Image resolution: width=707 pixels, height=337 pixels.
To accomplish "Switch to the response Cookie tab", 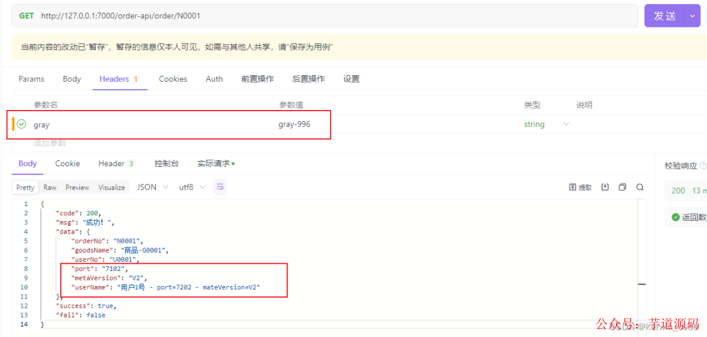I will coord(67,164).
